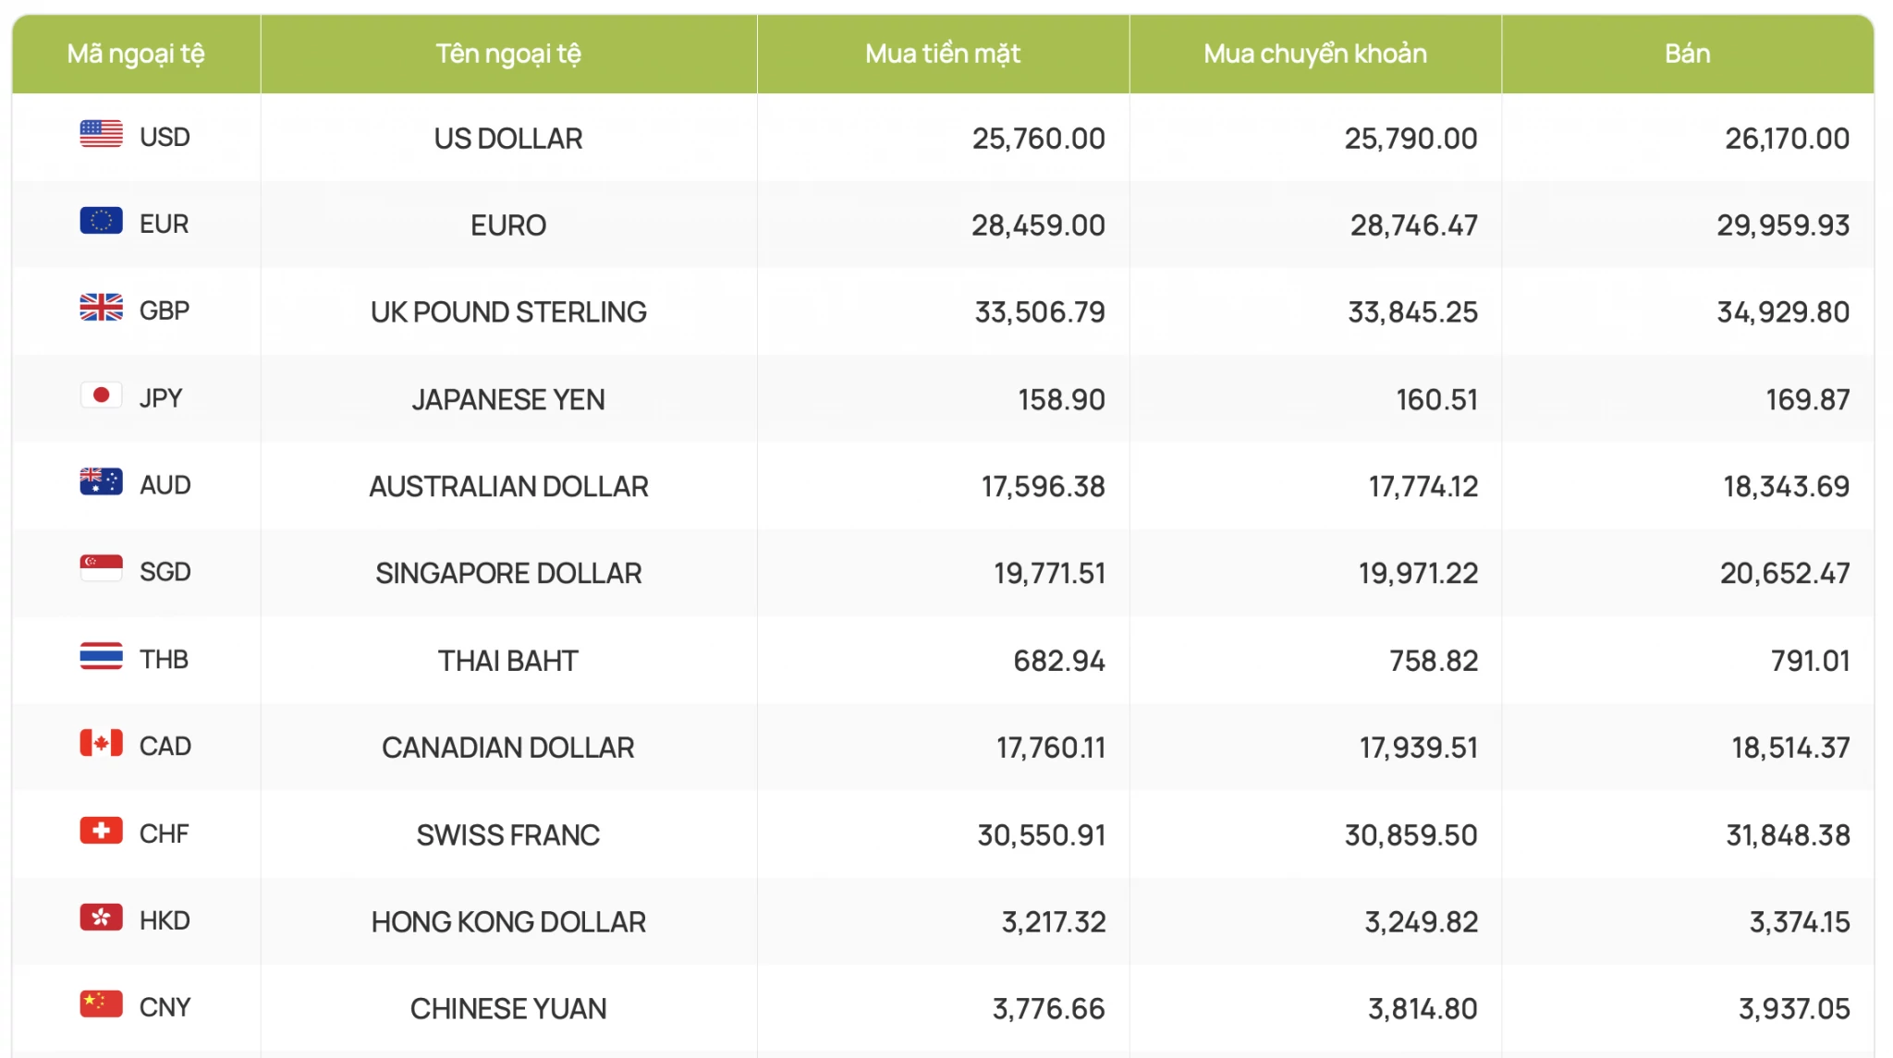Click the USD selling rate 26,170.00

(1787, 139)
